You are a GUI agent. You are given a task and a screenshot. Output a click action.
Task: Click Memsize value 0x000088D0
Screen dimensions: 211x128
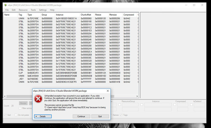pos(115,73)
